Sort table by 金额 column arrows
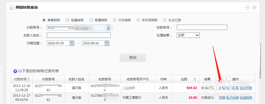This screenshot has height=104, width=265. coord(195,79)
